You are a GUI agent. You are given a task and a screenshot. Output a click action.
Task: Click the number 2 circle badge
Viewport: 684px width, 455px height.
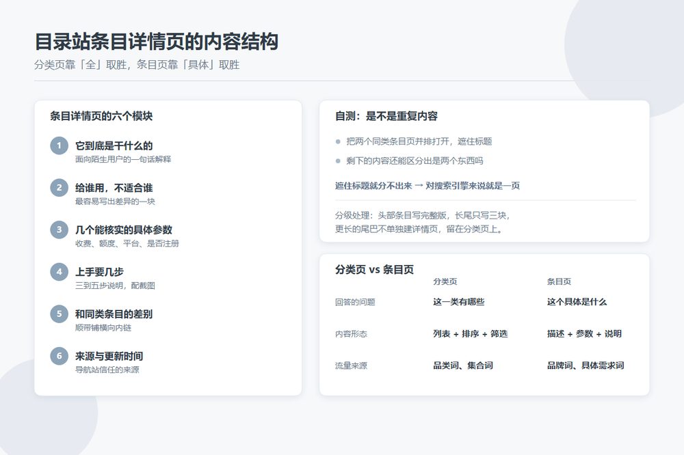pyautogui.click(x=59, y=188)
